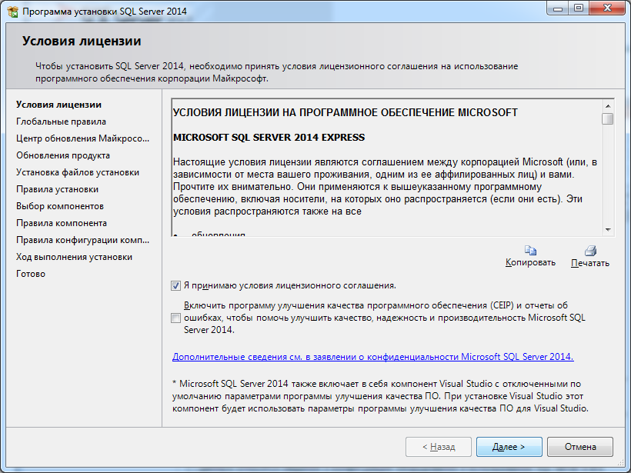
Task: Click the license text scrollbar thumb
Action: [608, 119]
